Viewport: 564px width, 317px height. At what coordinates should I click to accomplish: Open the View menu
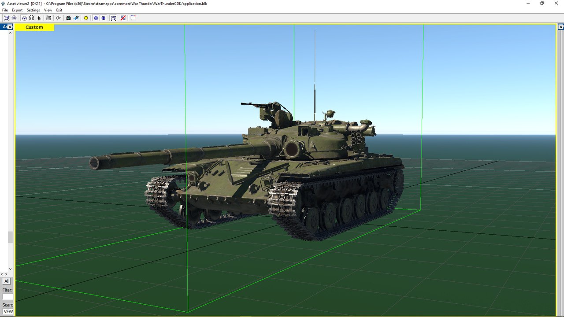point(48,10)
